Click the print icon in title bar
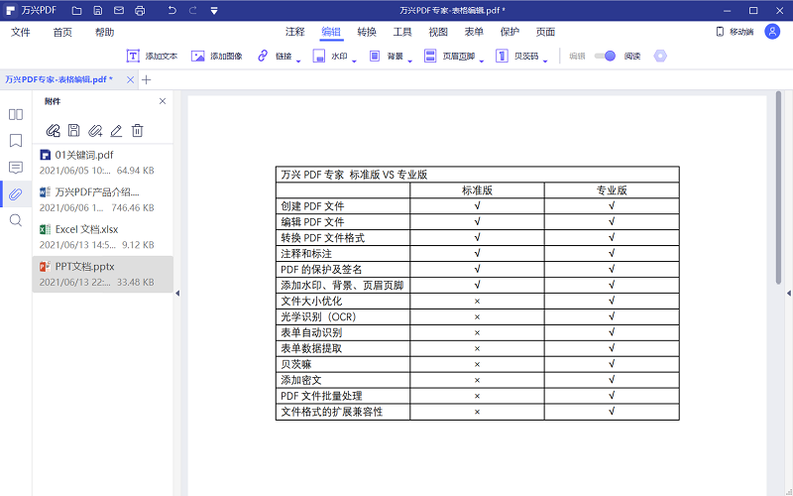The height and width of the screenshot is (496, 793). pos(140,10)
